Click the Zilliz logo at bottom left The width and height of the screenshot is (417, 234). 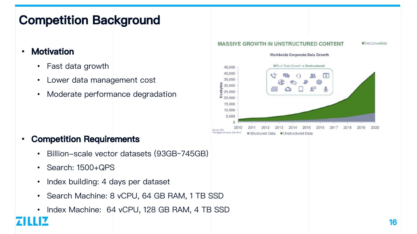click(x=32, y=221)
